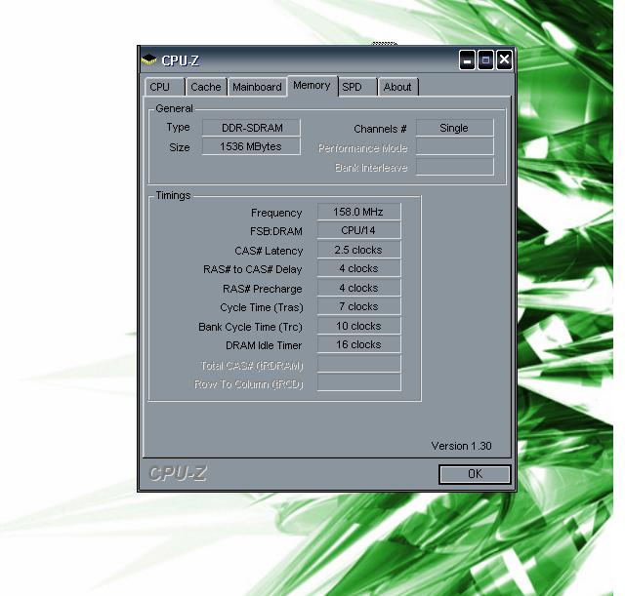Select the Mainboard tab
The image size is (625, 596).
click(258, 87)
